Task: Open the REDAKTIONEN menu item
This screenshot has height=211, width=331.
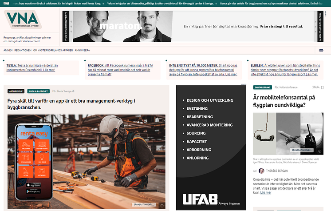Action: (23, 50)
